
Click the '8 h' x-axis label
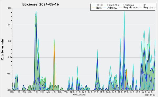(60, 92)
